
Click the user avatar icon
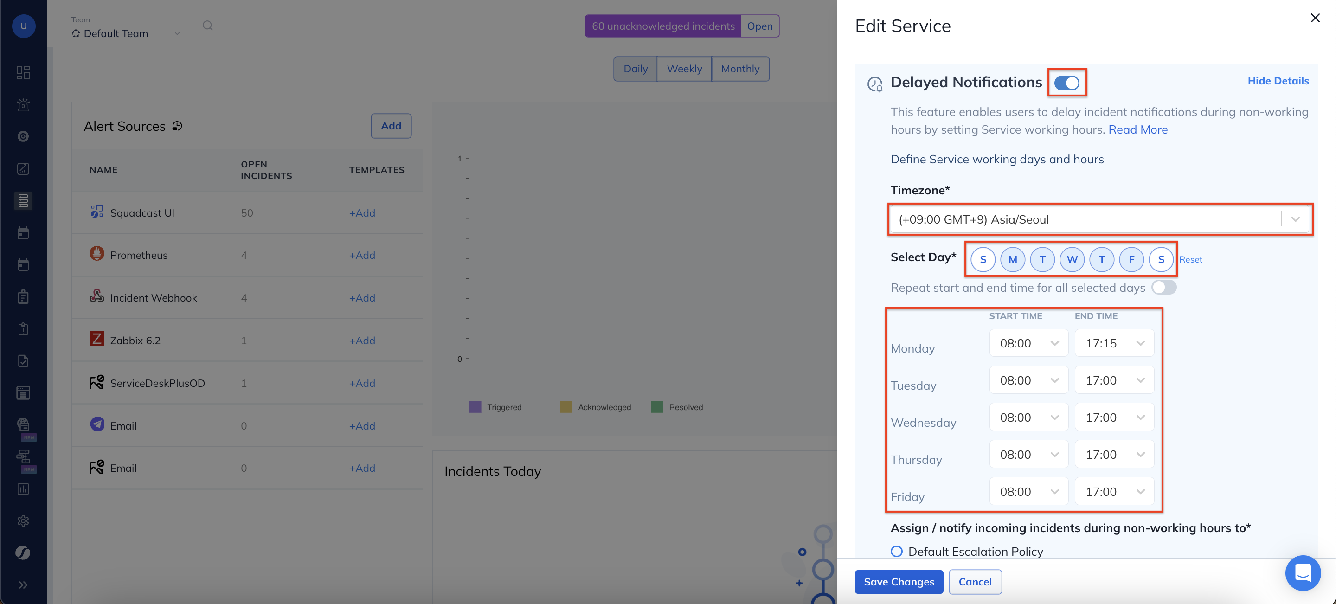click(23, 26)
